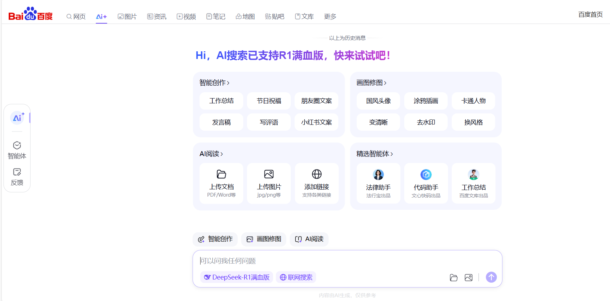Viewport: 610px width, 301px height.
Task: Toggle the 联网搜索 web search option
Action: [x=296, y=277]
